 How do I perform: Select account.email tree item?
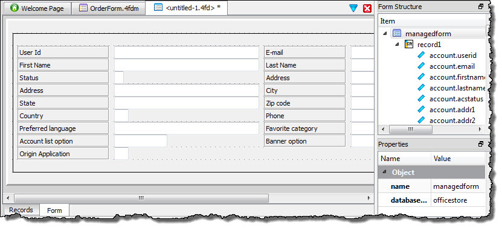coord(452,66)
